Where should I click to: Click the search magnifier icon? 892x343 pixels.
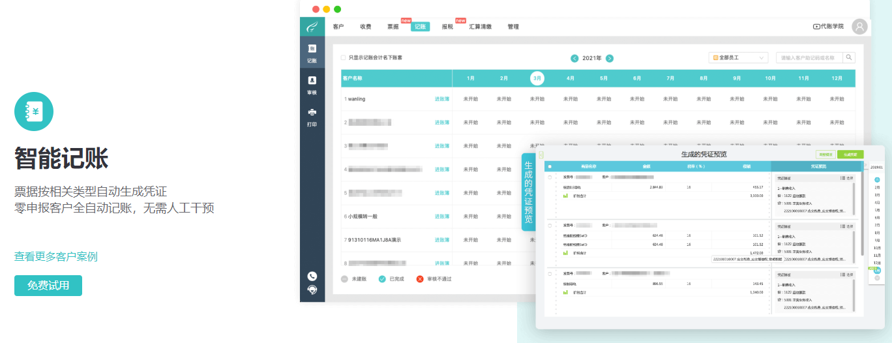849,57
